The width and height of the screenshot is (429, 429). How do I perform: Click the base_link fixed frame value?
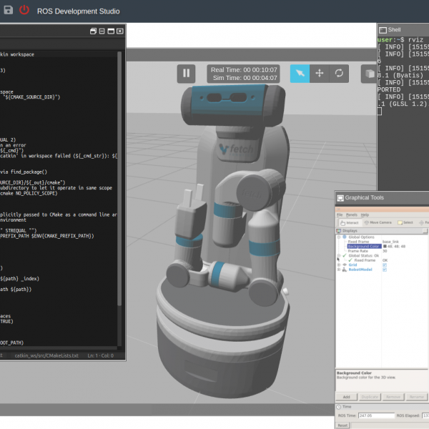[390, 242]
